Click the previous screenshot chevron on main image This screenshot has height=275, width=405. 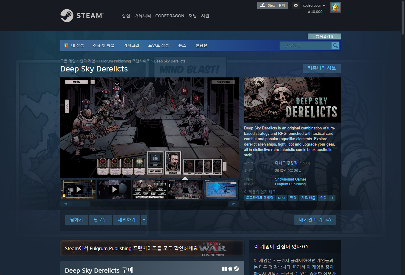pos(67,106)
